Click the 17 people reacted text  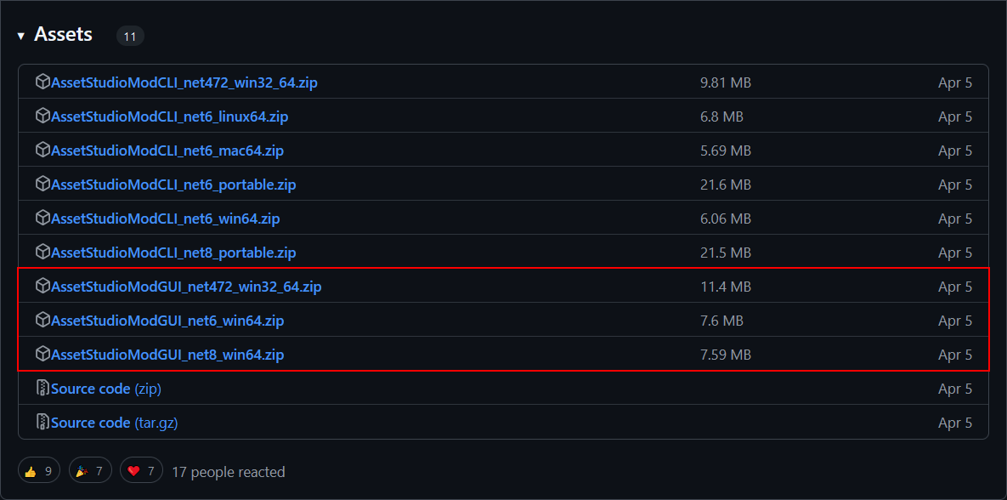coord(229,471)
